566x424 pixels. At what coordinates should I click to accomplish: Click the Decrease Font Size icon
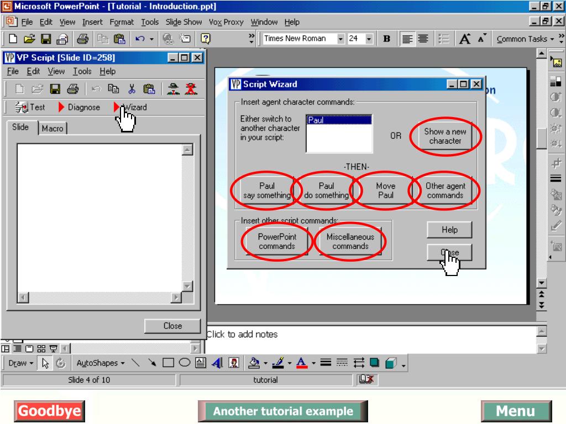coord(481,39)
